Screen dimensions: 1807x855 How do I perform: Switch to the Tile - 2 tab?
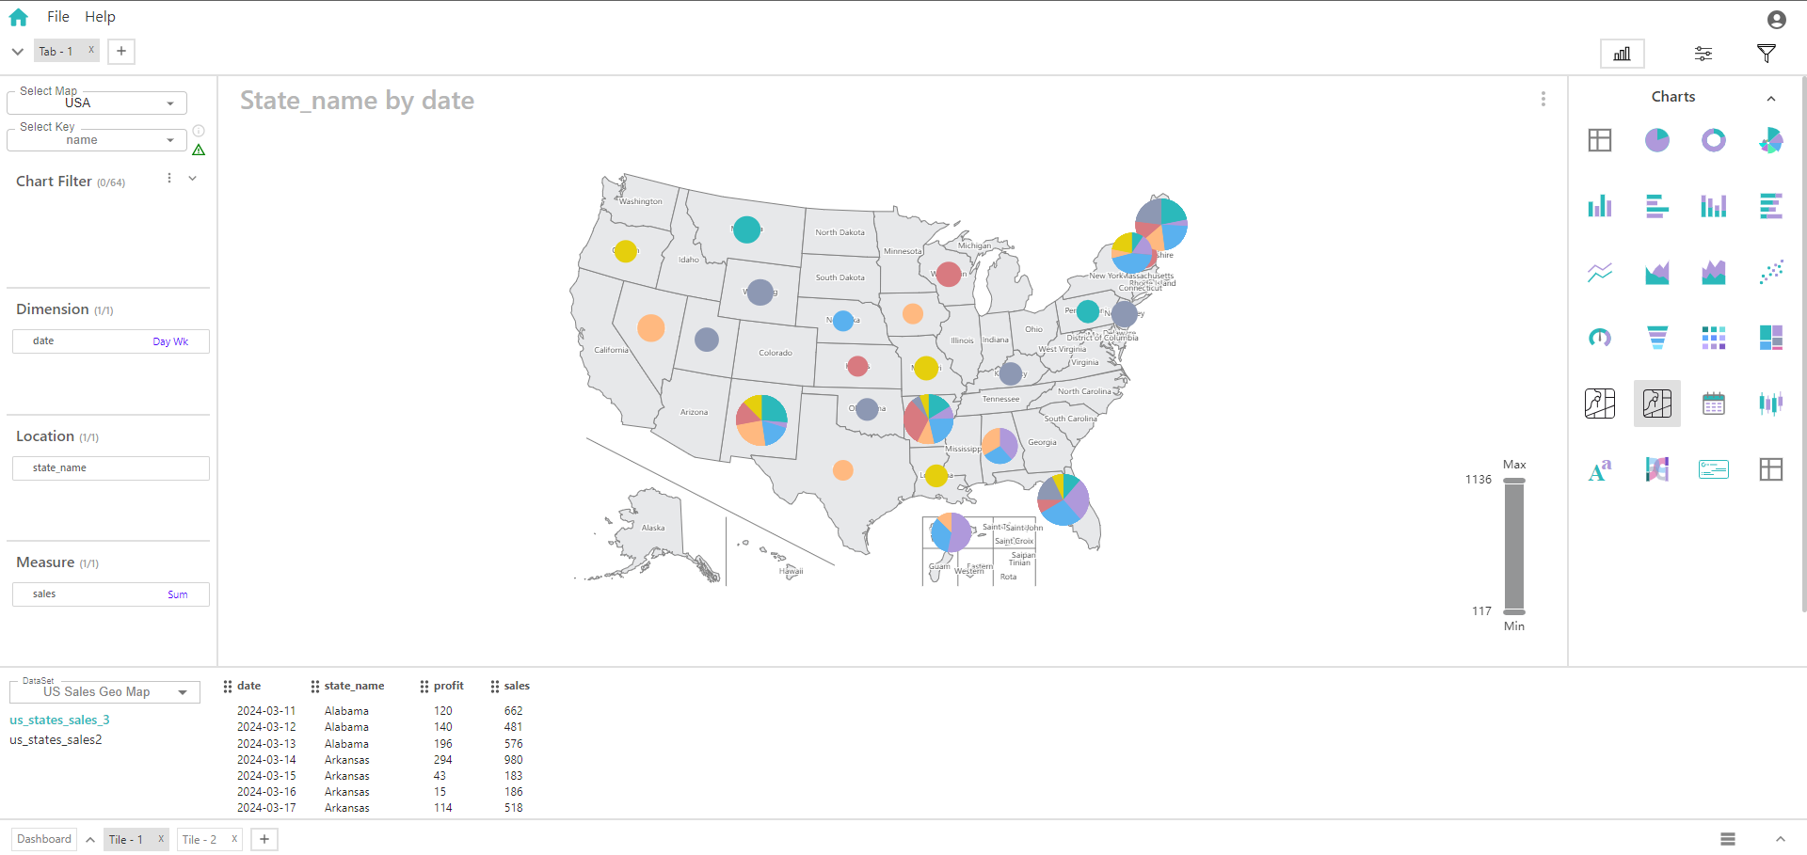click(x=200, y=839)
